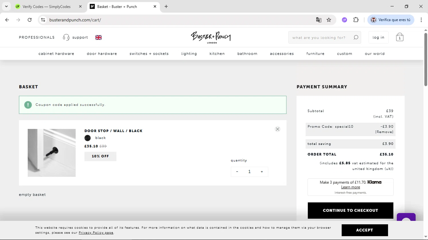Open new browser tab

[166, 7]
